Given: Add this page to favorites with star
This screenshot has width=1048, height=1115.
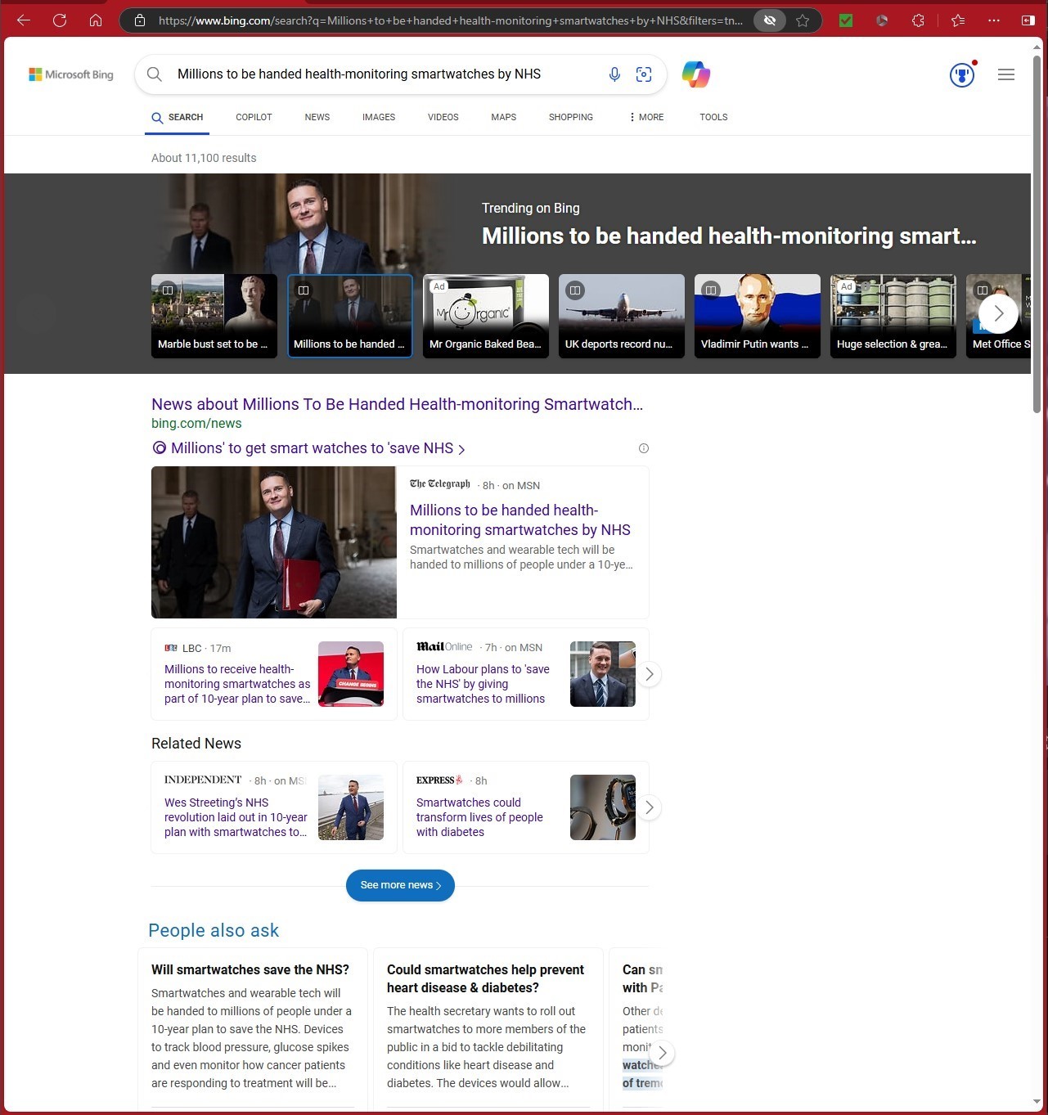Looking at the screenshot, I should point(803,20).
